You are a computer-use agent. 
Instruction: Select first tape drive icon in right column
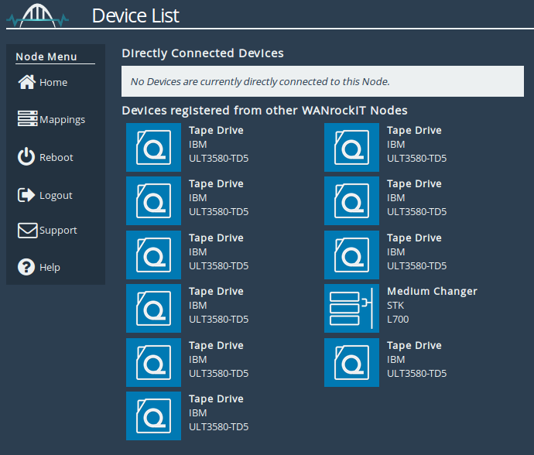pyautogui.click(x=351, y=147)
